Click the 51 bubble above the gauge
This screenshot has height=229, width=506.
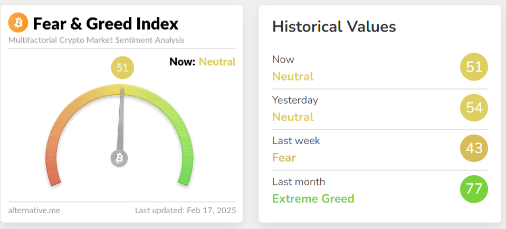point(122,68)
